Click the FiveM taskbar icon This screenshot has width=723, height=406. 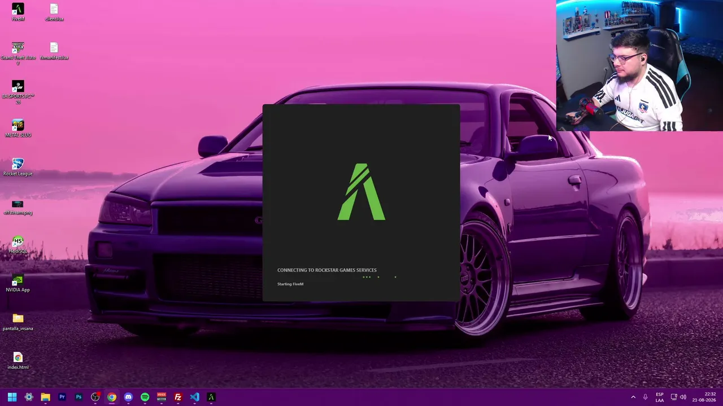(211, 397)
